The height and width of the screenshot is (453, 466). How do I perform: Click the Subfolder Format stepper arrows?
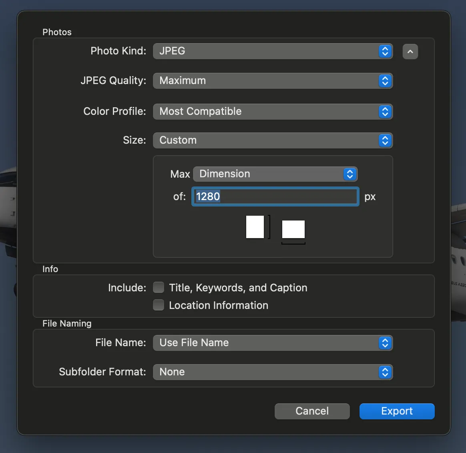(384, 372)
